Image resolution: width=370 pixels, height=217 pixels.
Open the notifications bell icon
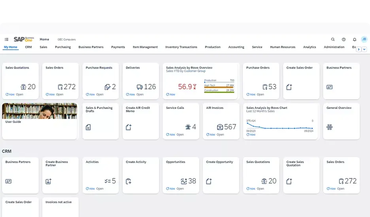(x=355, y=39)
